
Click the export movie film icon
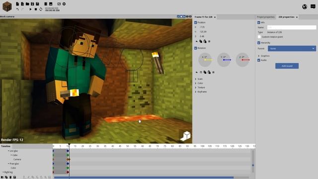(x=46, y=4)
